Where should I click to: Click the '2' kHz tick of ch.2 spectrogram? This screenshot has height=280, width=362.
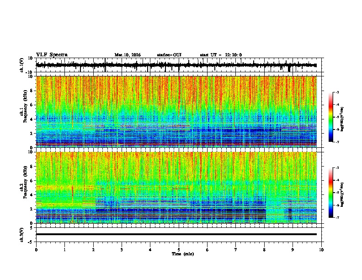click(x=32, y=209)
